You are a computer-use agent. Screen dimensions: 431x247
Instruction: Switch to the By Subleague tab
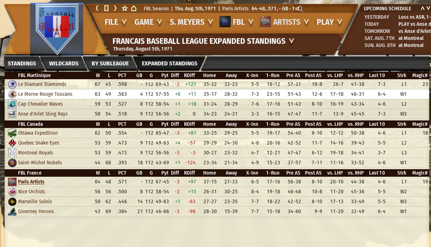point(110,64)
